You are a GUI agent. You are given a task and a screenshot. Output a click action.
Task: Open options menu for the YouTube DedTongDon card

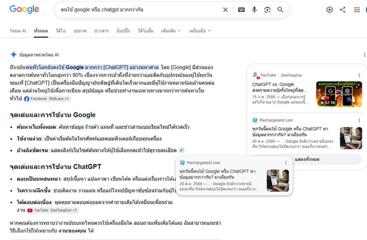pos(359,75)
